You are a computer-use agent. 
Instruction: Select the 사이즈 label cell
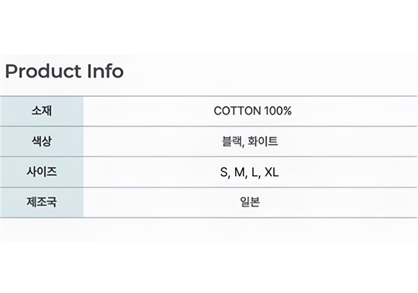(42, 172)
